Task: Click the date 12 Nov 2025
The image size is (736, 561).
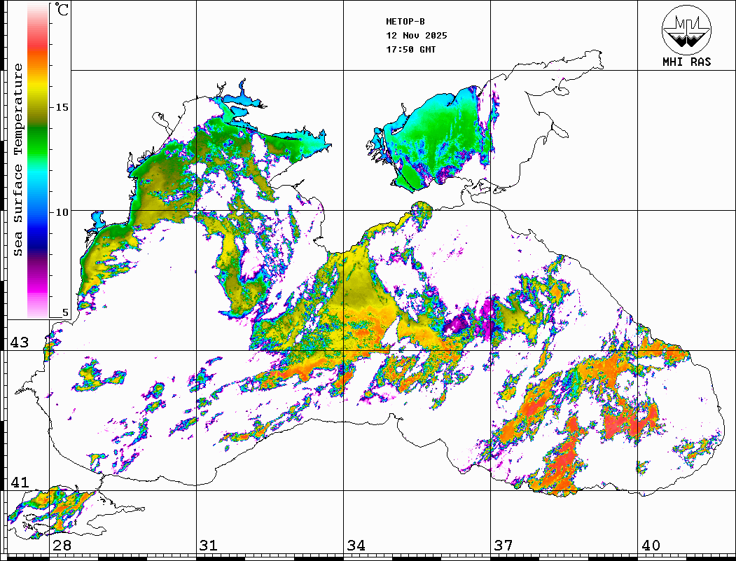Action: [417, 35]
